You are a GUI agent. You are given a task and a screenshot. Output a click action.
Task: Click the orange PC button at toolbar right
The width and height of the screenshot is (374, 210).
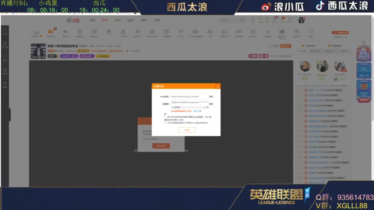click(x=340, y=33)
